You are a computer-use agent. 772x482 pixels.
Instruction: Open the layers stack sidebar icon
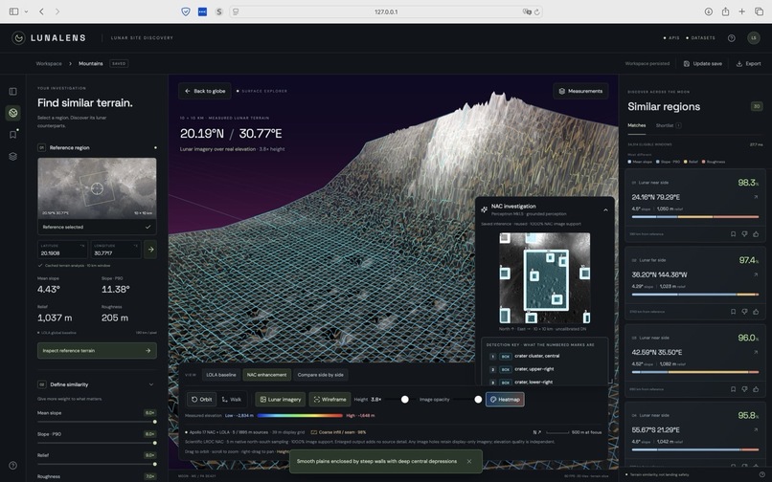click(x=12, y=157)
